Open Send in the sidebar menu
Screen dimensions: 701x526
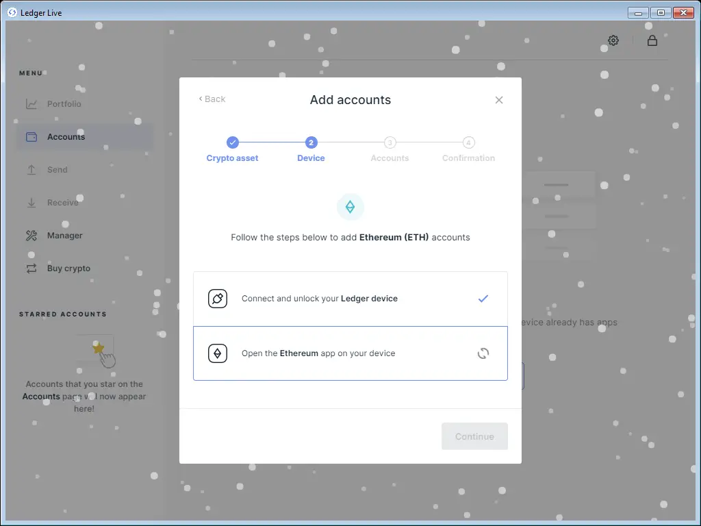click(85, 170)
